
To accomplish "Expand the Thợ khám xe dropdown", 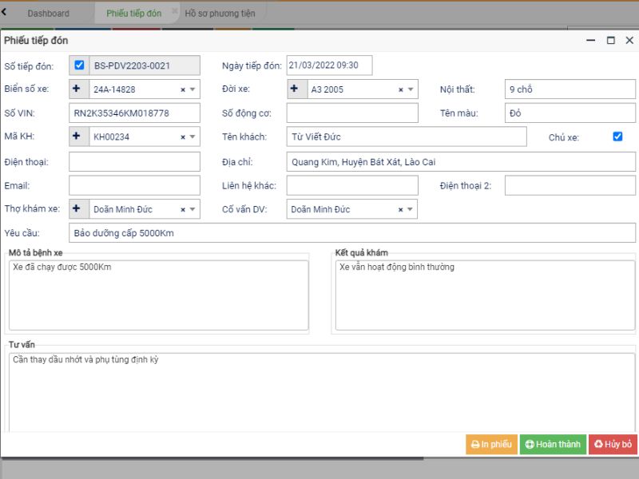I will (x=192, y=210).
